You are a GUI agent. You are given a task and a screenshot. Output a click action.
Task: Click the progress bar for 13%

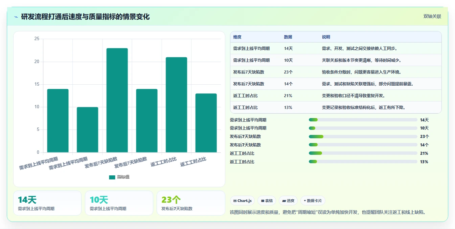tap(363, 162)
